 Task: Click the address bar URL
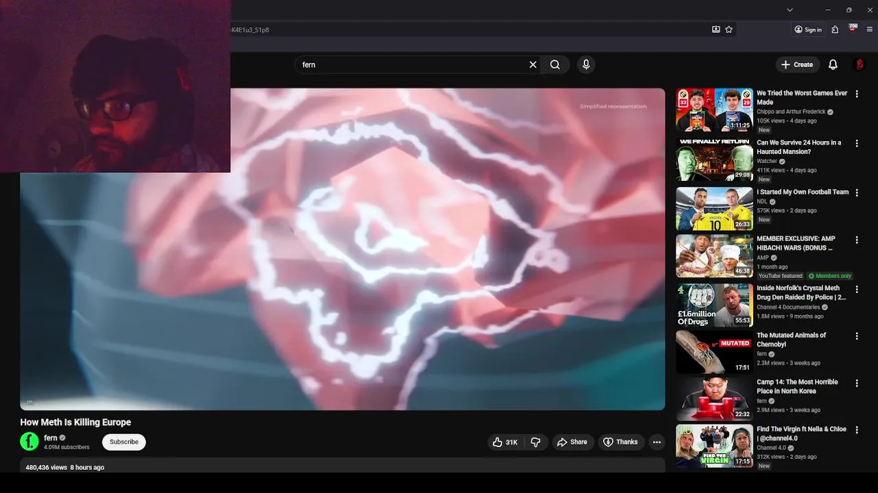(x=250, y=30)
